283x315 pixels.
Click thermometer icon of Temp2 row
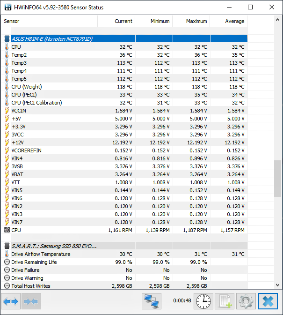[7, 55]
